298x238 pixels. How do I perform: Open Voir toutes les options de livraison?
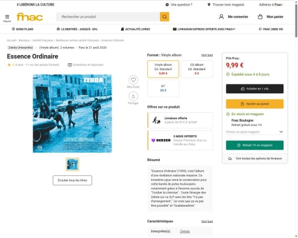click(x=255, y=158)
